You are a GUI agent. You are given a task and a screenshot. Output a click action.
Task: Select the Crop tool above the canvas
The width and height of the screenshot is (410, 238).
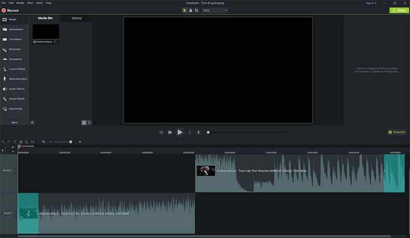coord(197,10)
